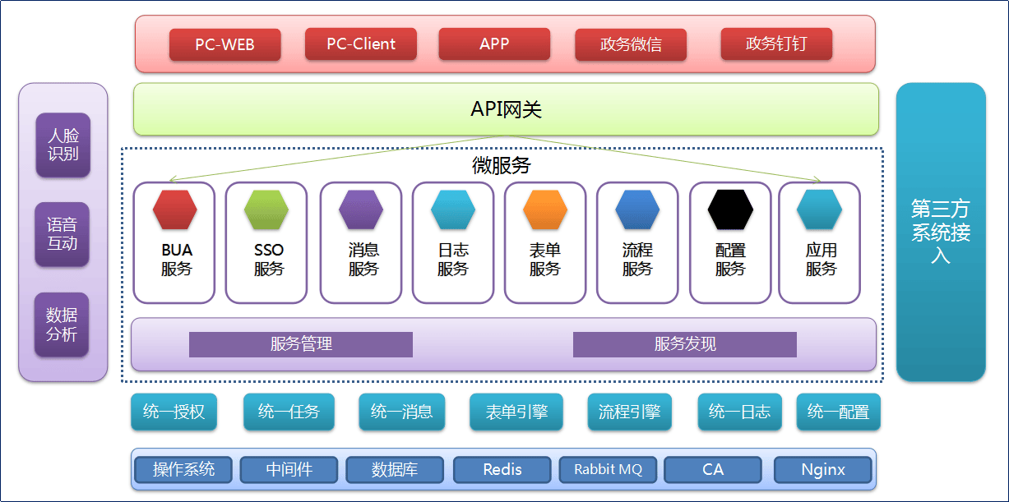Select the green SSO服务 hexagon icon
Viewport: 1009px width, 502px height.
[x=266, y=210]
